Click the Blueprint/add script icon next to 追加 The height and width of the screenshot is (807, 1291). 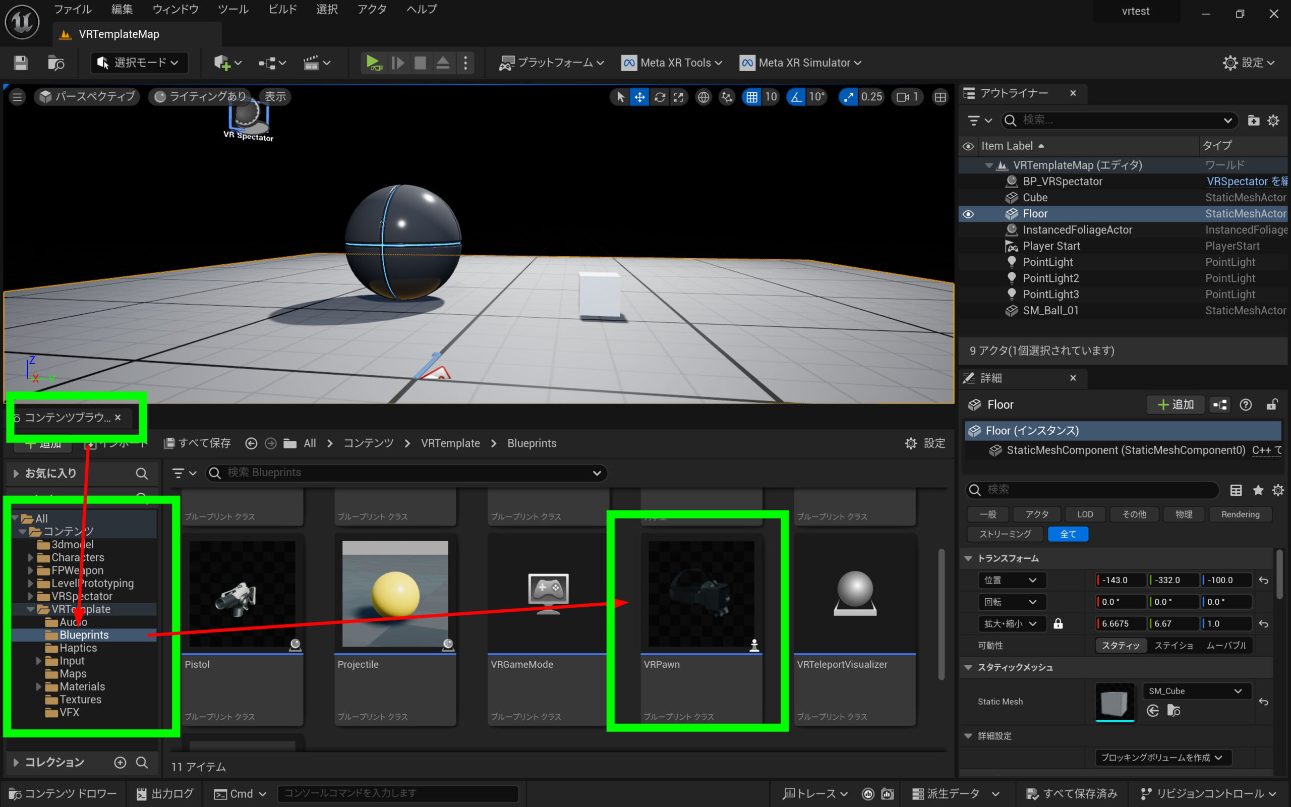(x=1219, y=405)
